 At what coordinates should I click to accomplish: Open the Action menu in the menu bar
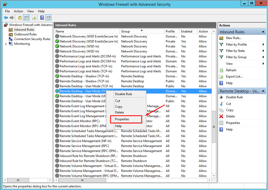18,11
